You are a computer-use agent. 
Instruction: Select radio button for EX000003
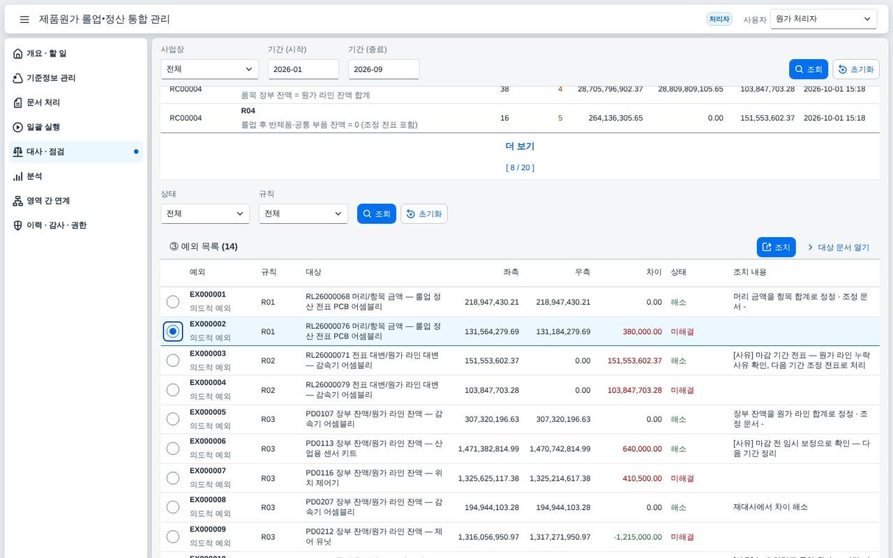click(173, 361)
